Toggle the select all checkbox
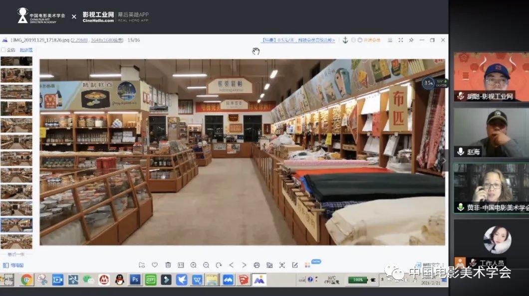This screenshot has width=529, height=296. [3, 50]
